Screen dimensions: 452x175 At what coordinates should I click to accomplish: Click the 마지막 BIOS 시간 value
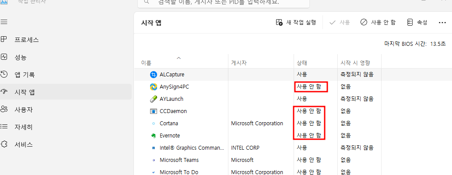438,44
